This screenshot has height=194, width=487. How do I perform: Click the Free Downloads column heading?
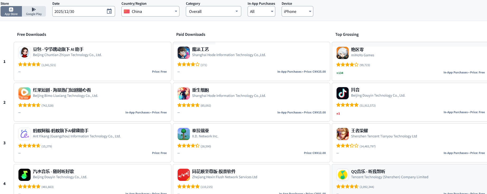32,34
